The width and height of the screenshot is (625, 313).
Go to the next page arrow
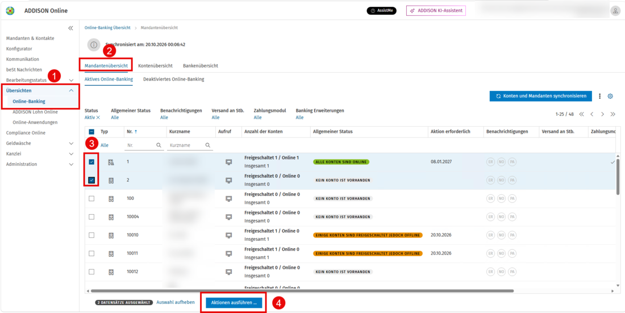point(603,114)
